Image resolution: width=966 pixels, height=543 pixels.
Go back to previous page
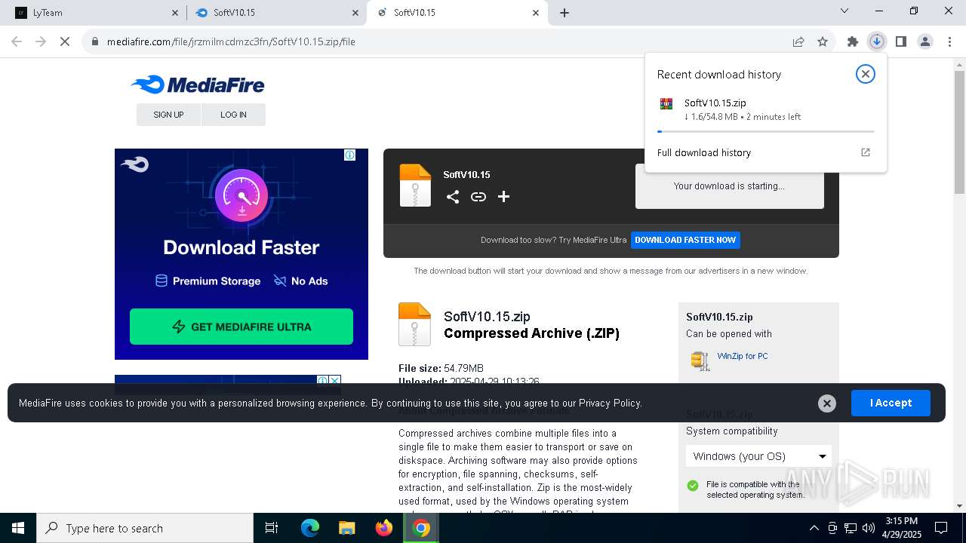click(x=17, y=41)
